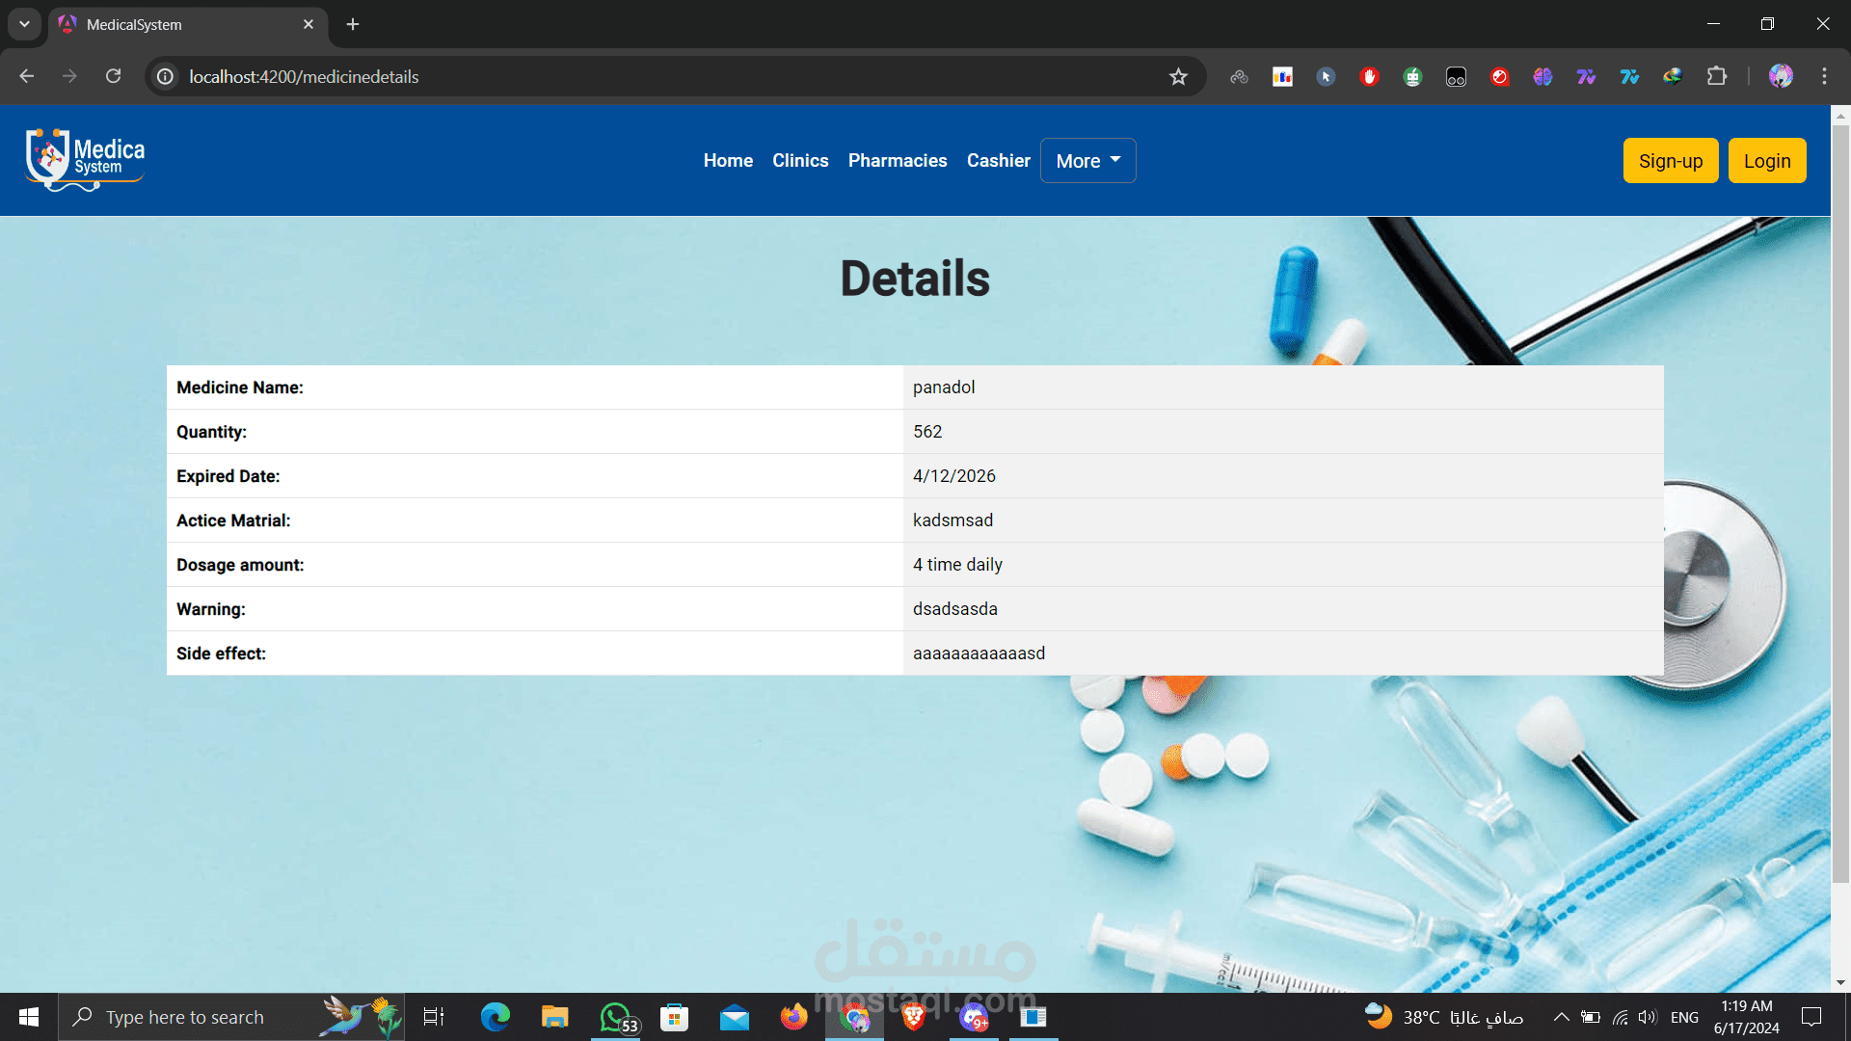This screenshot has width=1851, height=1041.
Task: Click the yellow Sign-up button
Action: tap(1670, 161)
